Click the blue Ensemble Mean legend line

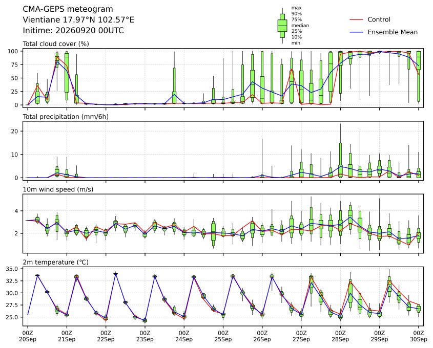click(x=356, y=32)
